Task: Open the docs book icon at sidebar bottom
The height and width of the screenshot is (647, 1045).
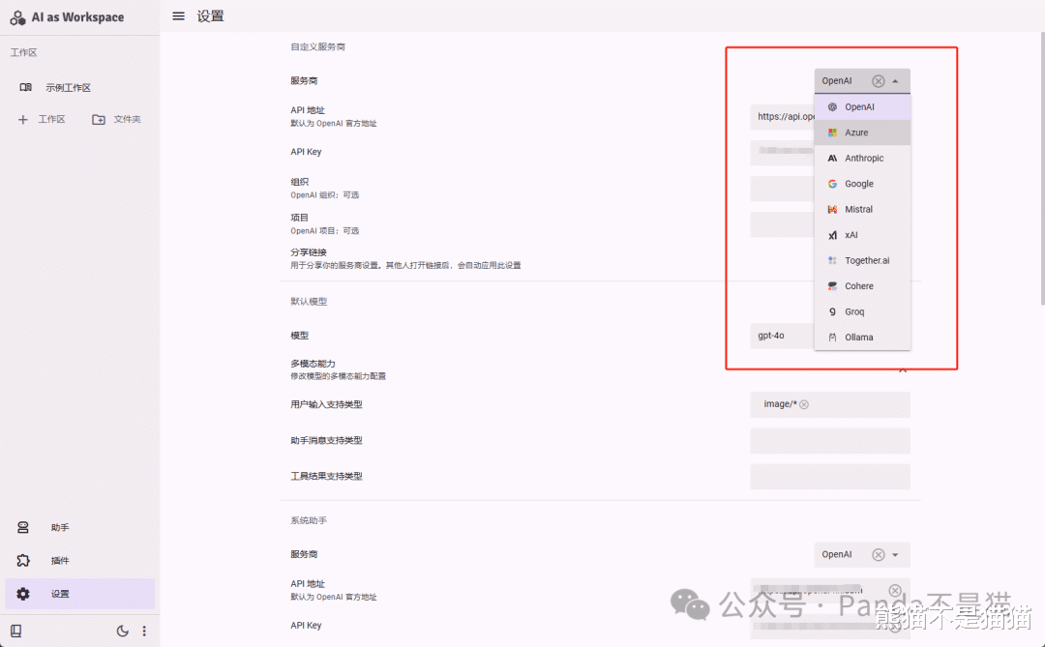Action: [x=16, y=631]
